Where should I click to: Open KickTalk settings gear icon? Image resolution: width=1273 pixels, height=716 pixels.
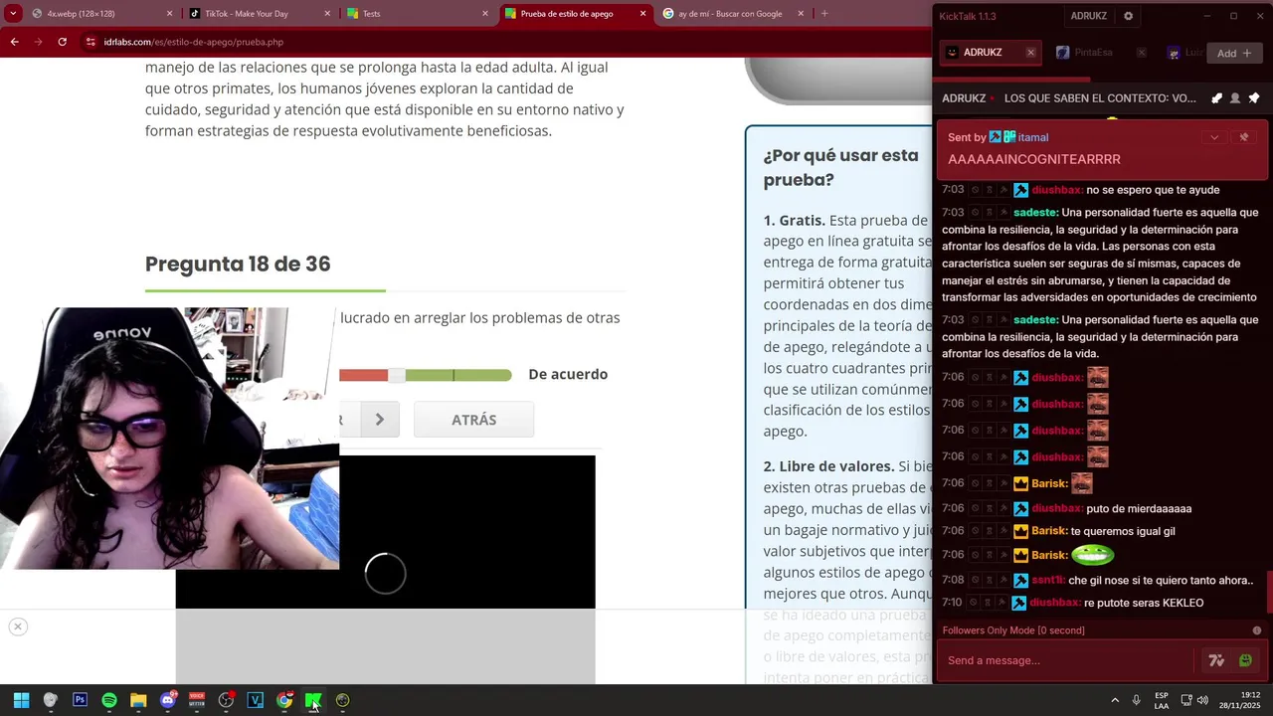click(x=1128, y=16)
